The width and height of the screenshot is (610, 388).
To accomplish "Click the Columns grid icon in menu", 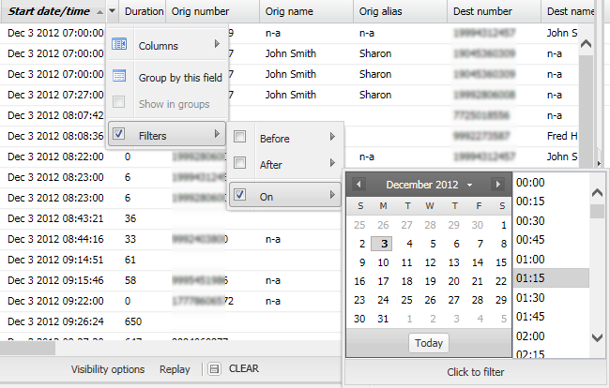I will tap(118, 45).
